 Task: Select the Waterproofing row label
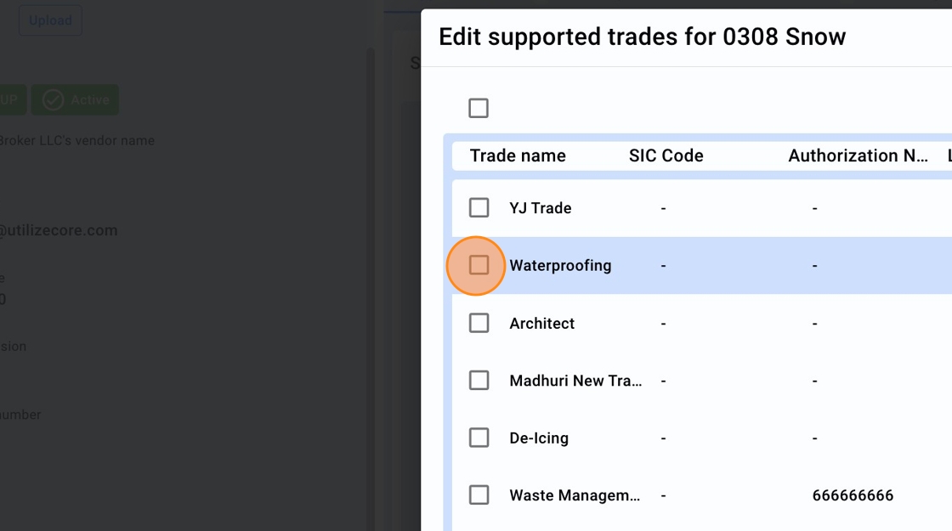[560, 265]
